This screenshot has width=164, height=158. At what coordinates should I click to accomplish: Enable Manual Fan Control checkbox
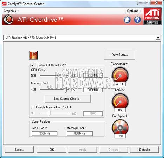[x=33, y=107]
